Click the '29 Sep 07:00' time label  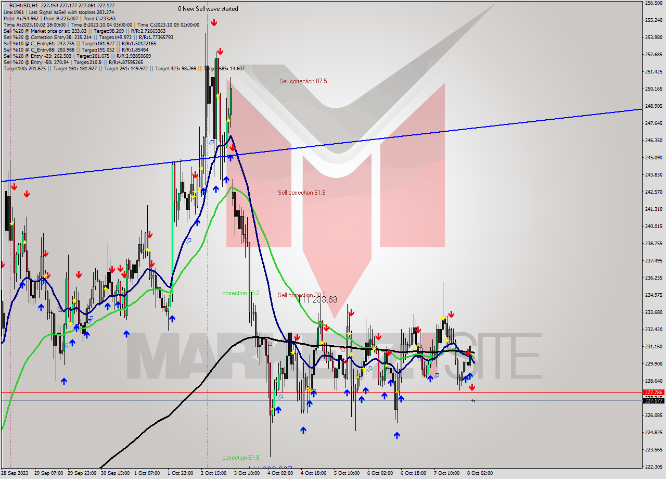pyautogui.click(x=48, y=473)
